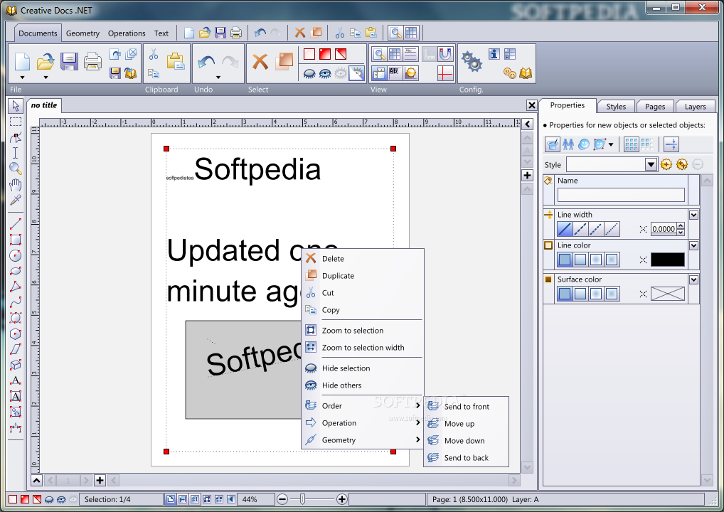Toggle first Line color mode button
The width and height of the screenshot is (724, 512).
[x=565, y=260]
